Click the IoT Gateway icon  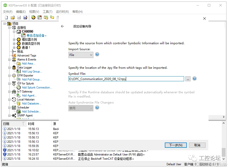click(14, 91)
